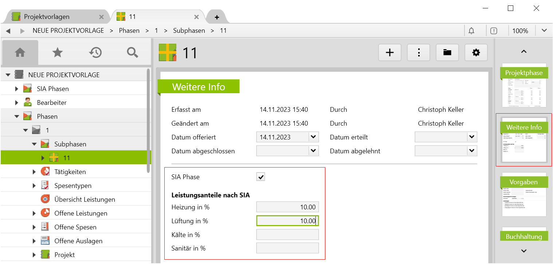Select Übersicht Leistungen in the tree
Image resolution: width=553 pixels, height=264 pixels.
click(x=85, y=200)
